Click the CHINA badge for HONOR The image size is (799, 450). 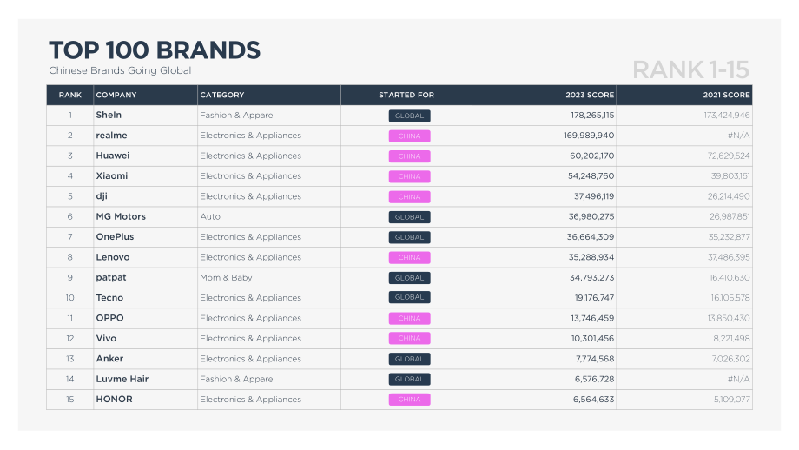(409, 400)
